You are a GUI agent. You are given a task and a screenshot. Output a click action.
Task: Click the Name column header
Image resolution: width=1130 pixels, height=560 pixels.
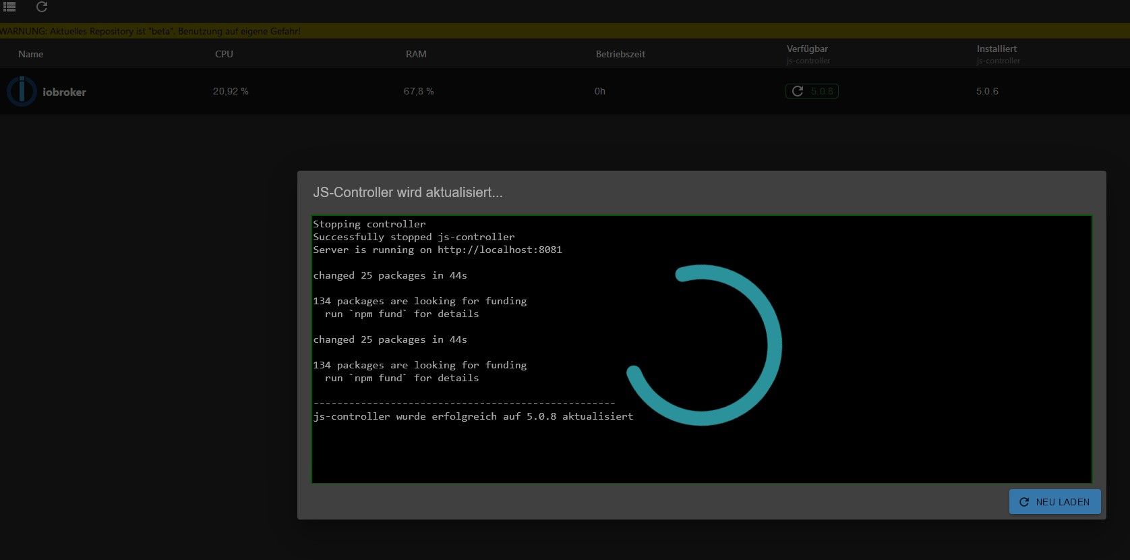tap(31, 54)
